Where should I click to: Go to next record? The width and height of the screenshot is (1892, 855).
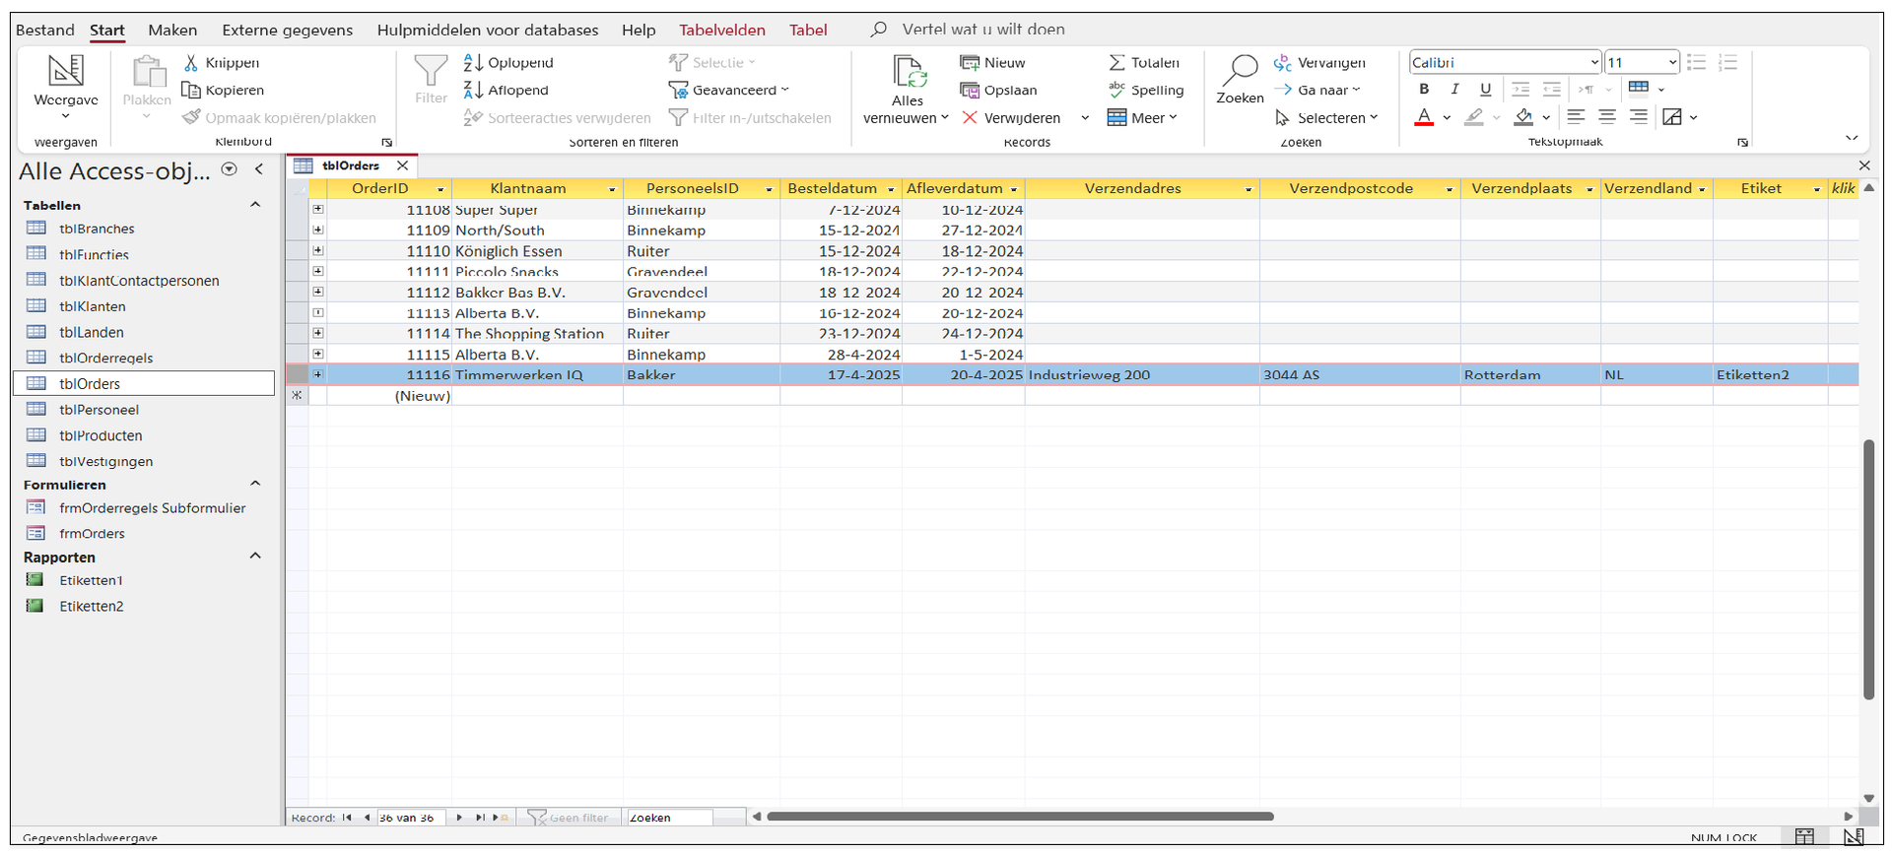459,818
